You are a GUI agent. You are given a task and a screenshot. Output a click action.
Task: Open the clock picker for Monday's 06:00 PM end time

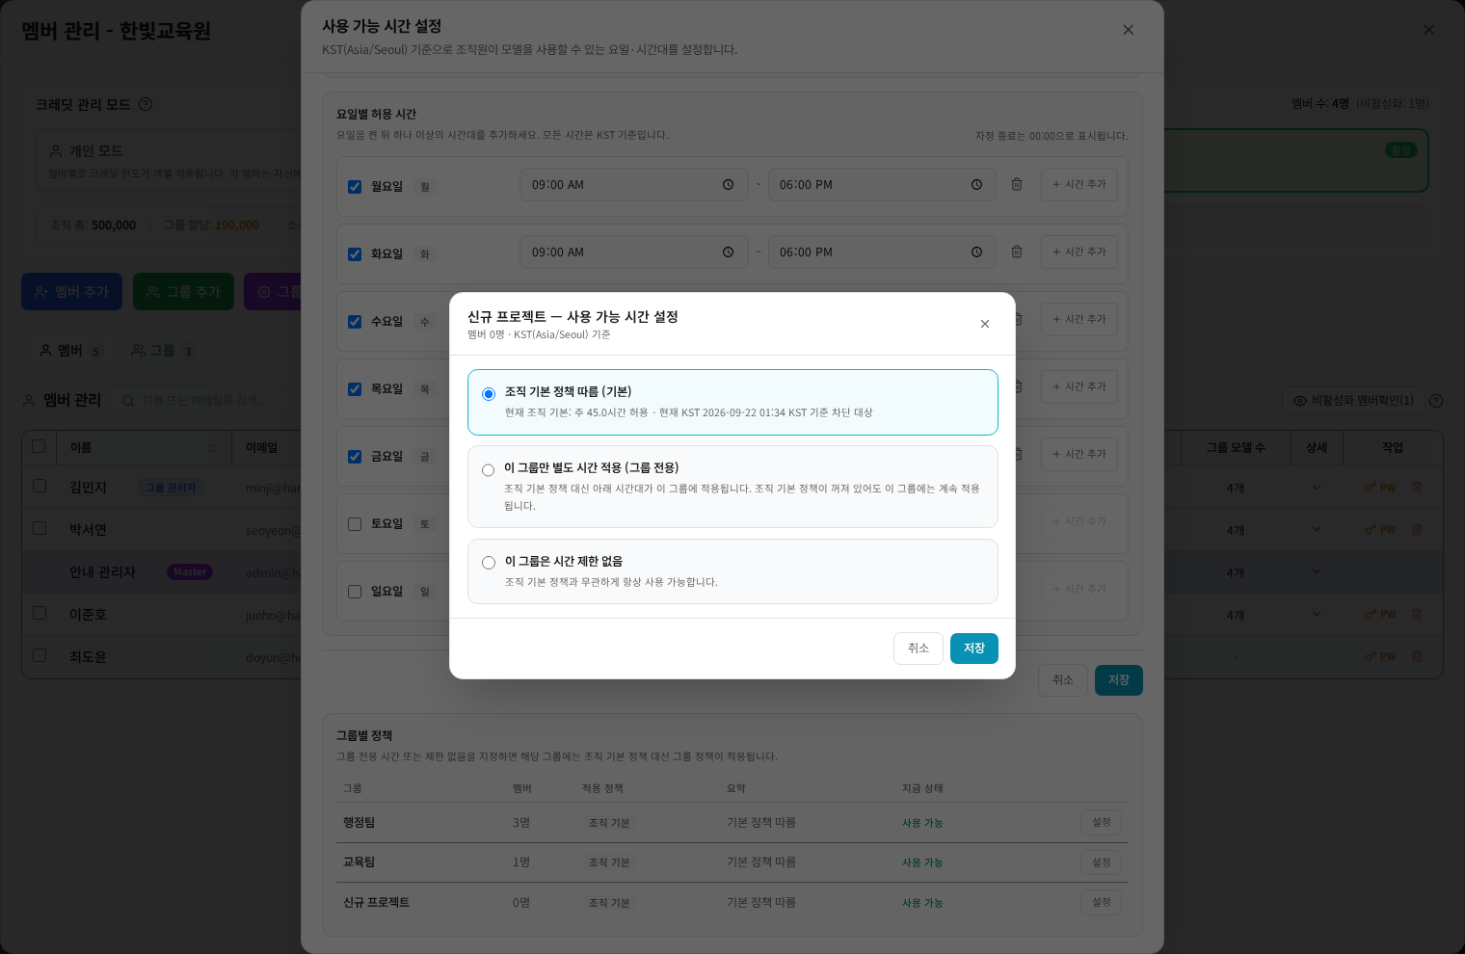(x=976, y=185)
